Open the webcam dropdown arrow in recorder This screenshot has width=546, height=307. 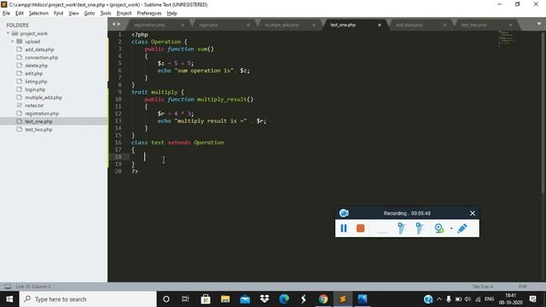coord(451,229)
